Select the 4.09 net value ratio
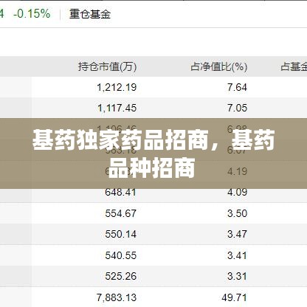 click(237, 192)
